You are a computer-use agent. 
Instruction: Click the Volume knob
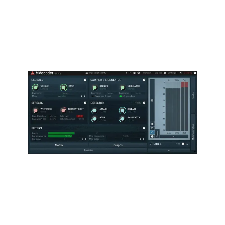(x=35, y=87)
